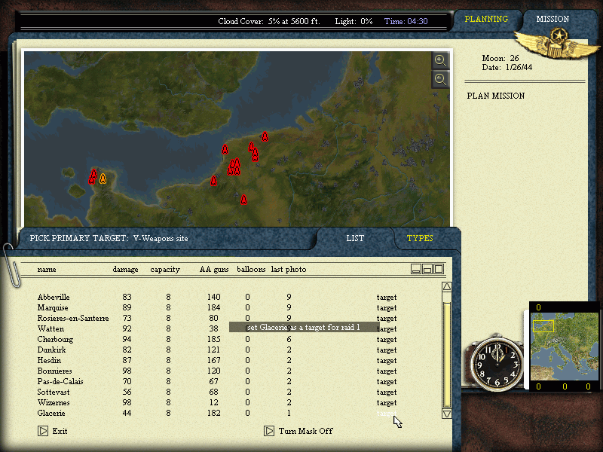Switch to the TYPES tab

[420, 238]
